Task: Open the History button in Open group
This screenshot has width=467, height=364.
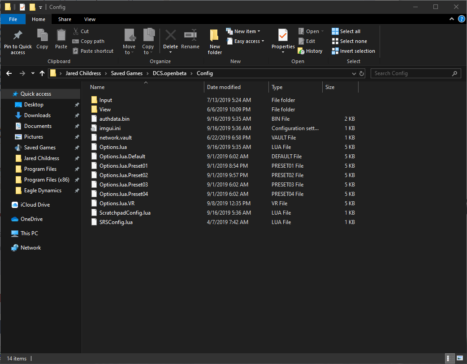Action: (x=310, y=51)
